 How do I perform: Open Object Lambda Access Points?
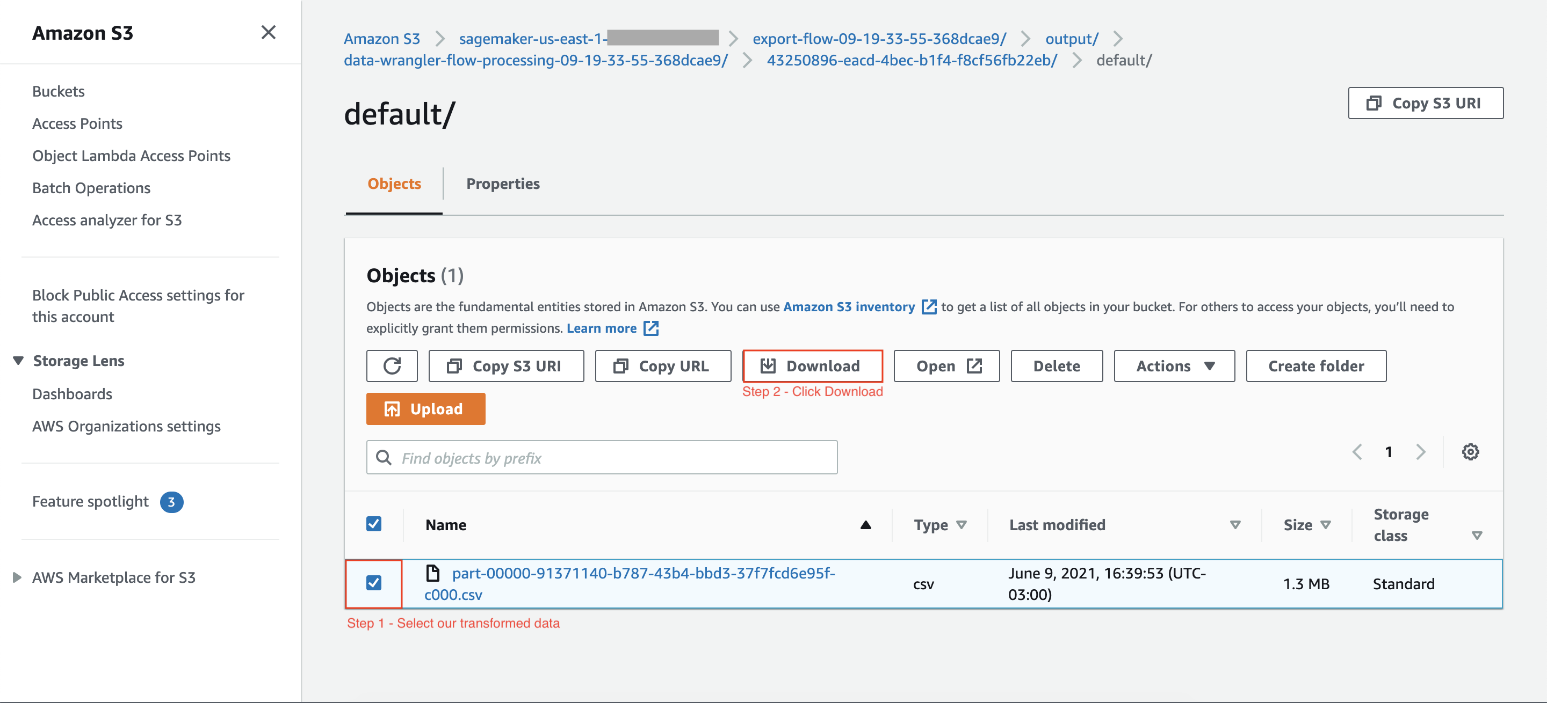[131, 156]
